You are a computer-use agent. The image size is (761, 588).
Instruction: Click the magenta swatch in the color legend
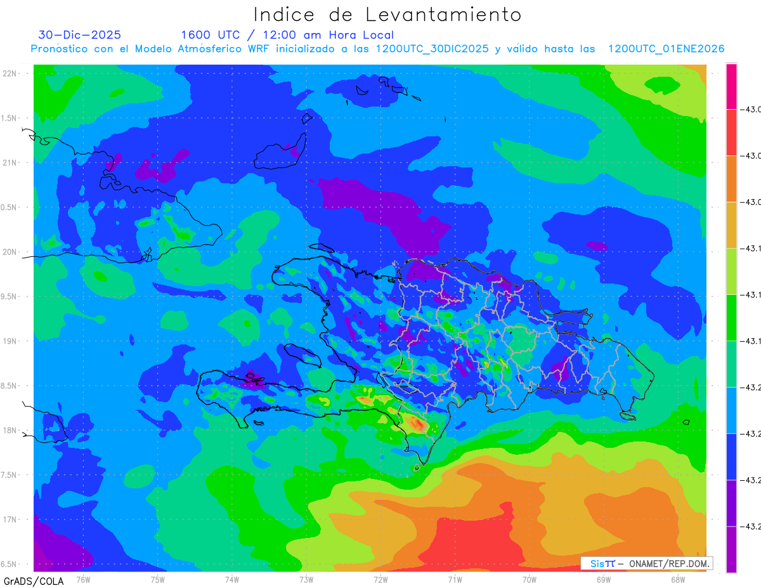[x=731, y=86]
